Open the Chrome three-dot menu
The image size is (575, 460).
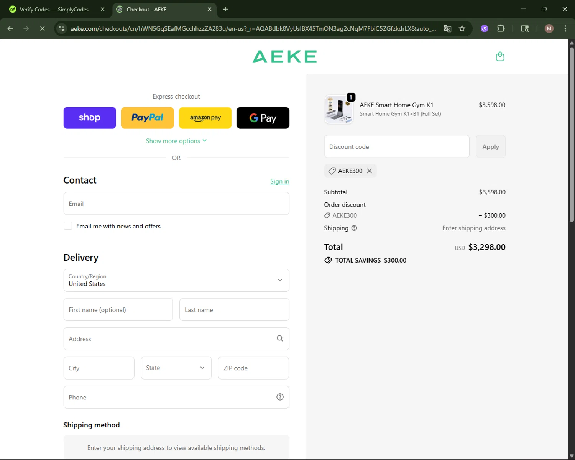(x=565, y=28)
